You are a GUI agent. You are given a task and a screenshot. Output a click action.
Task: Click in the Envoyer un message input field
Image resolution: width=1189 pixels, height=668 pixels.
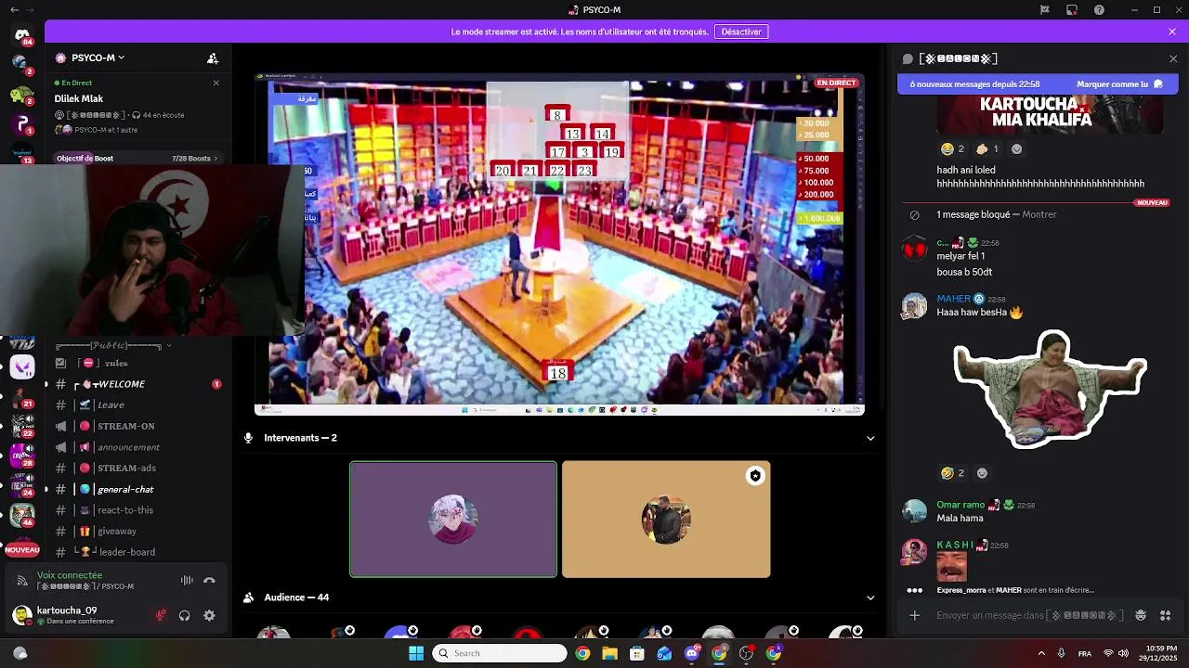pyautogui.click(x=1029, y=615)
